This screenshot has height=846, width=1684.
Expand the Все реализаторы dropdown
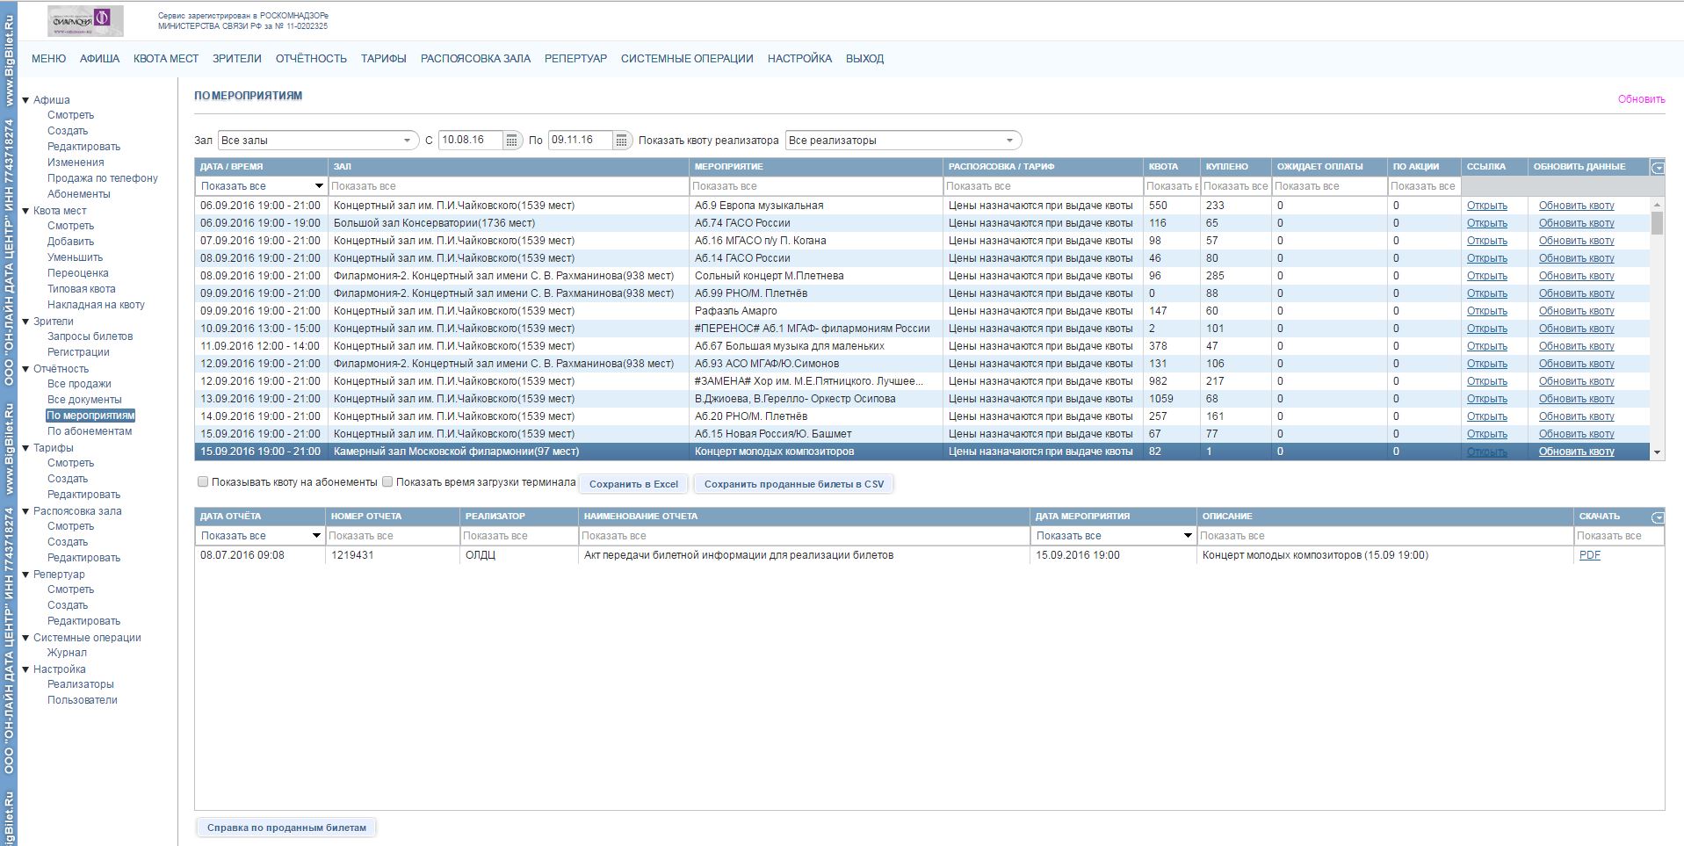click(902, 141)
